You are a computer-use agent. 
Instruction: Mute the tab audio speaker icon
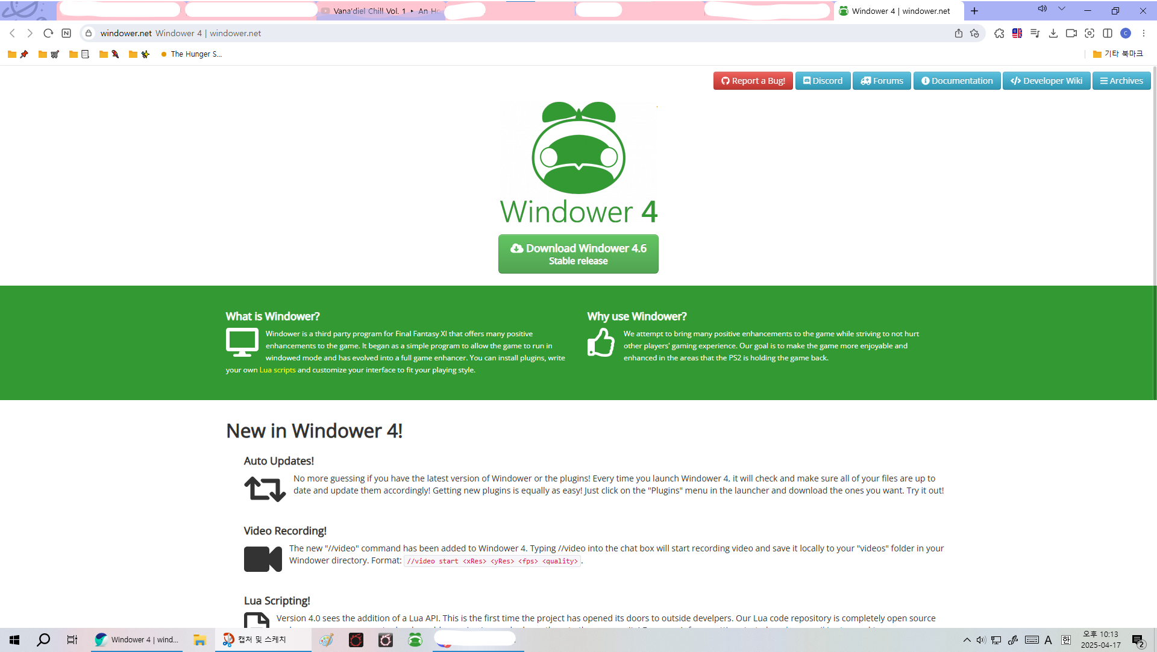[1042, 9]
